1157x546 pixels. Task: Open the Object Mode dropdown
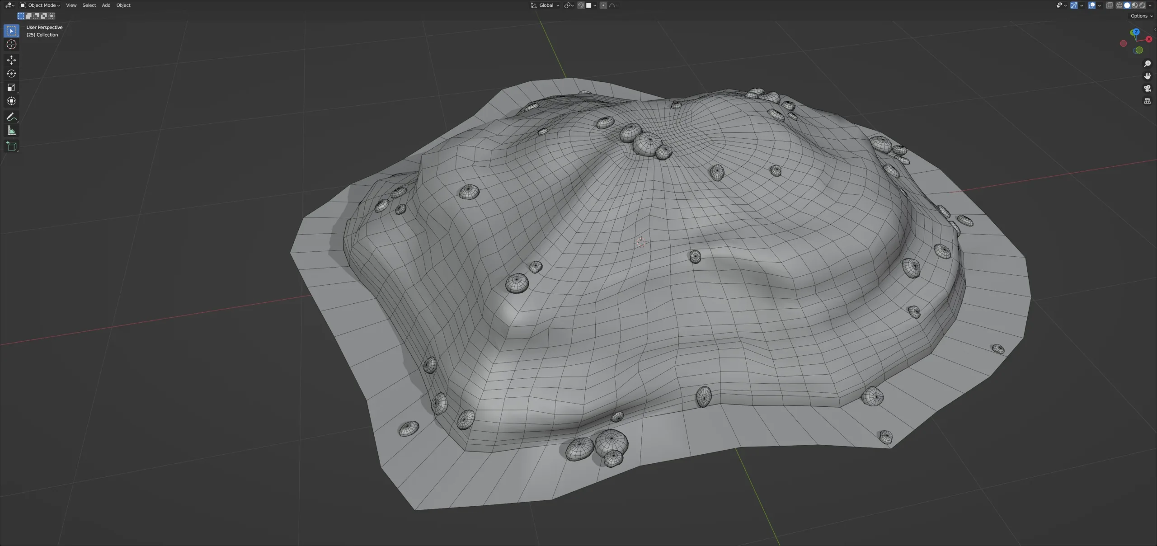click(x=40, y=5)
